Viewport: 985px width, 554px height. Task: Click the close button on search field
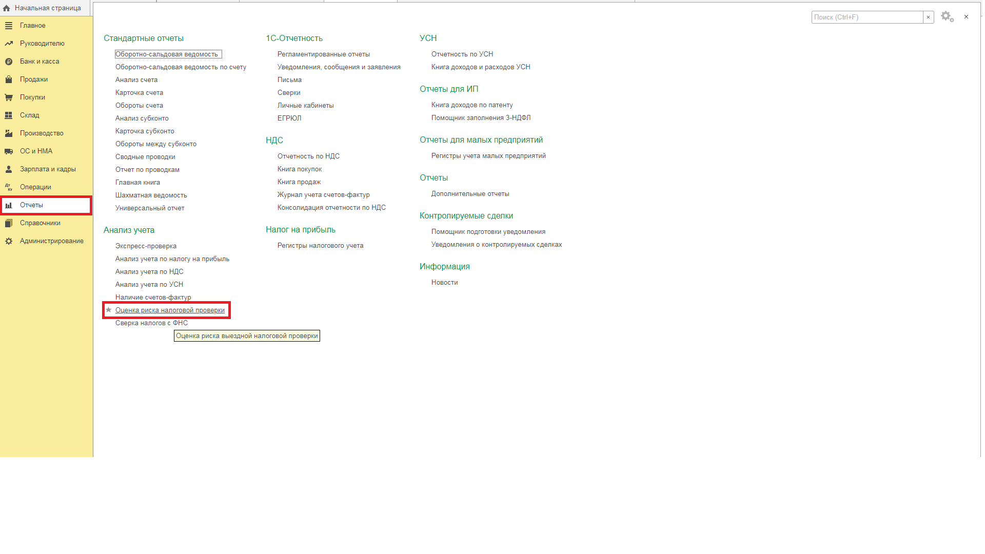928,17
